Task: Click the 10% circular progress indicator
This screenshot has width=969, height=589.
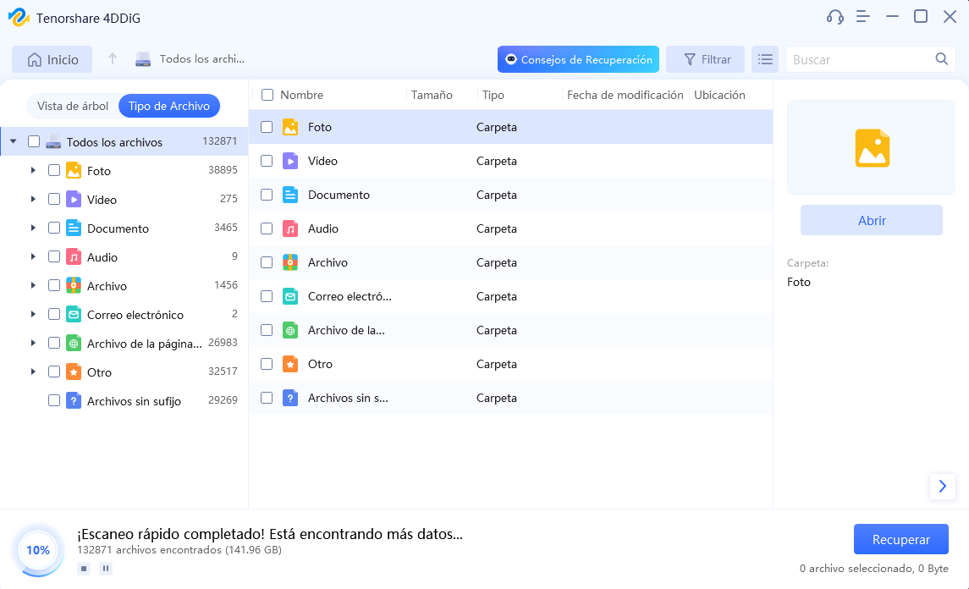Action: 38,550
